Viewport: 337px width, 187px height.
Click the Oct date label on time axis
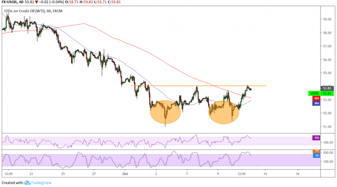point(125,174)
